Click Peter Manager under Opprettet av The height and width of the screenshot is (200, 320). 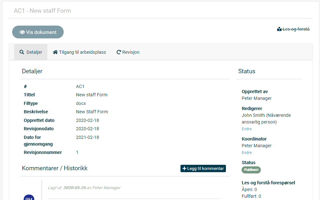257,98
